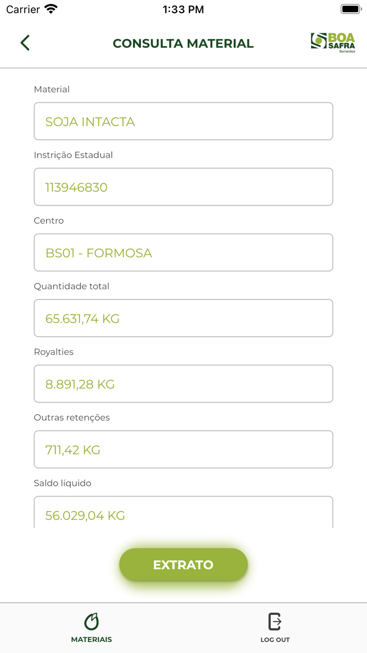The width and height of the screenshot is (367, 653).
Task: Tap the Log Out door icon
Action: click(275, 622)
